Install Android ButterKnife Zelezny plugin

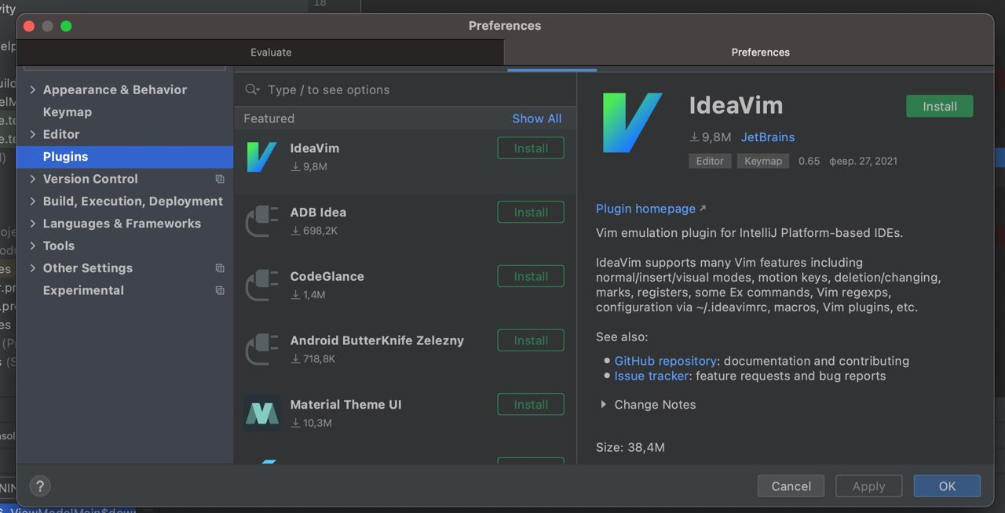click(531, 340)
